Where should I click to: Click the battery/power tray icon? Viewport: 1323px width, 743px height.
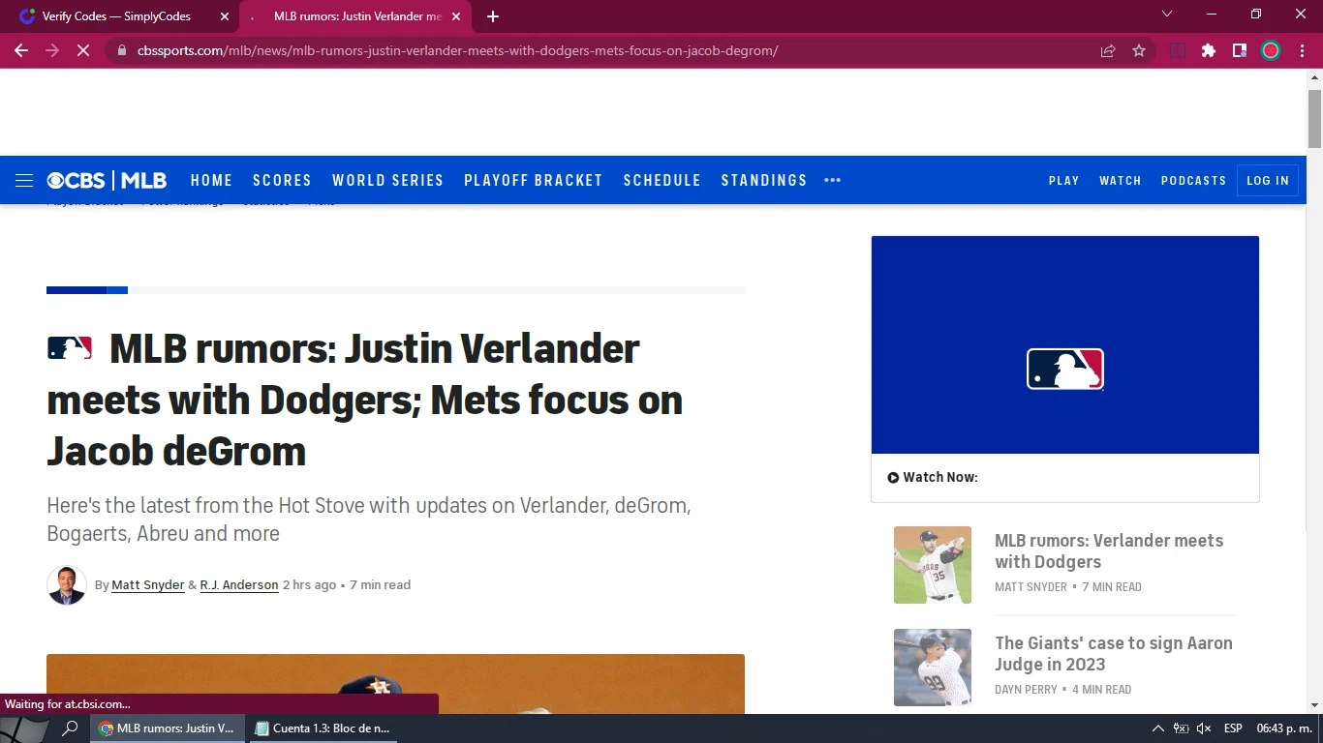coord(1181,728)
